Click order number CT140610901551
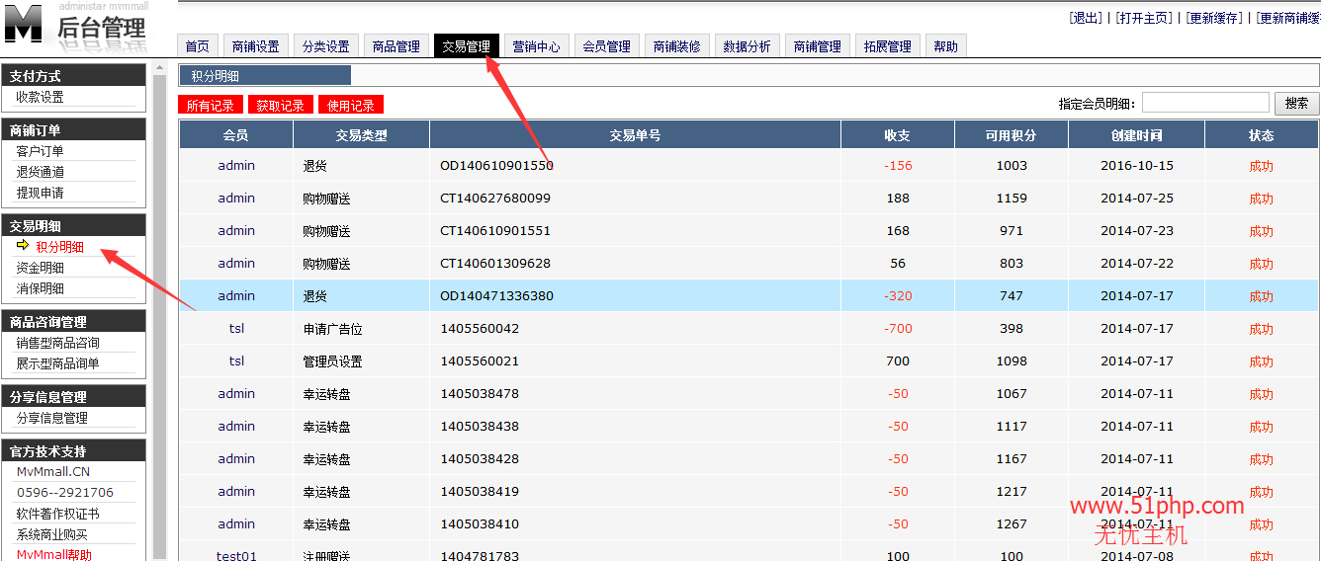The height and width of the screenshot is (561, 1321). [x=495, y=231]
